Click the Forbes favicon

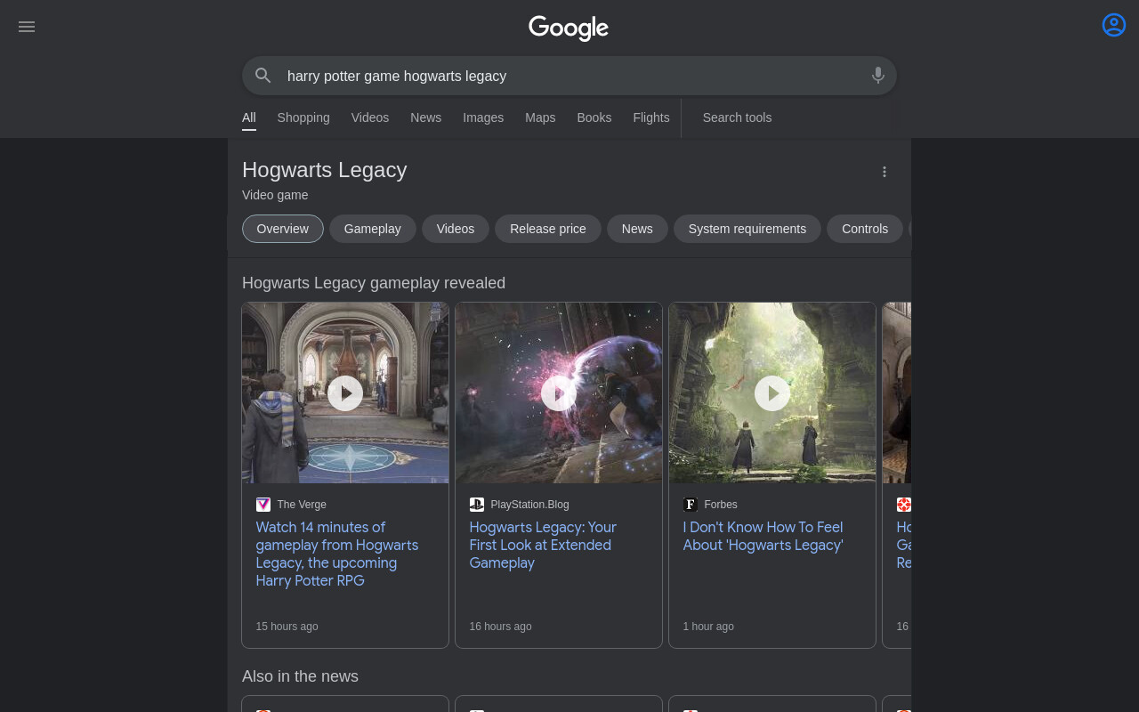[x=691, y=505]
